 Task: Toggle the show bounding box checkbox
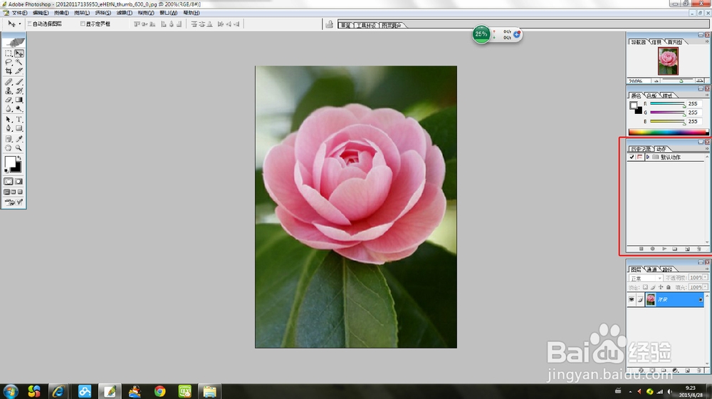(83, 24)
